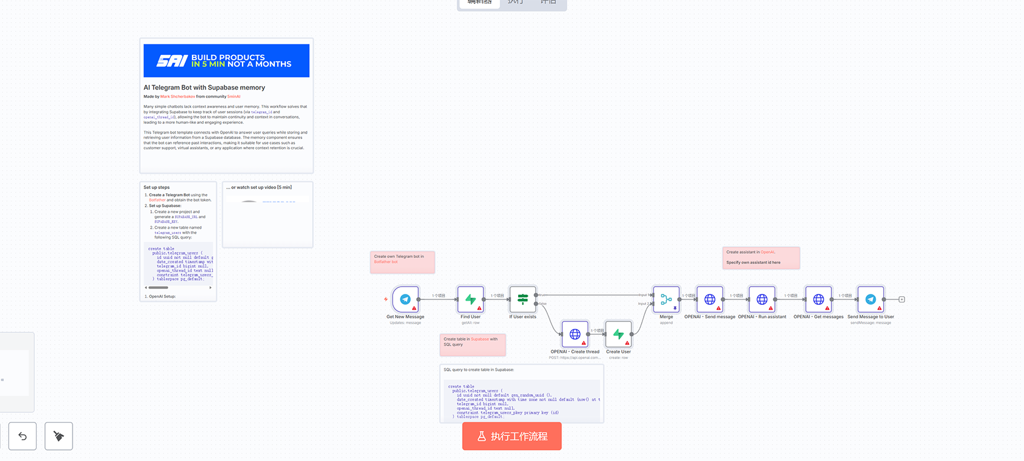Click the undo arrow button
Image resolution: width=1024 pixels, height=461 pixels.
pyautogui.click(x=23, y=436)
